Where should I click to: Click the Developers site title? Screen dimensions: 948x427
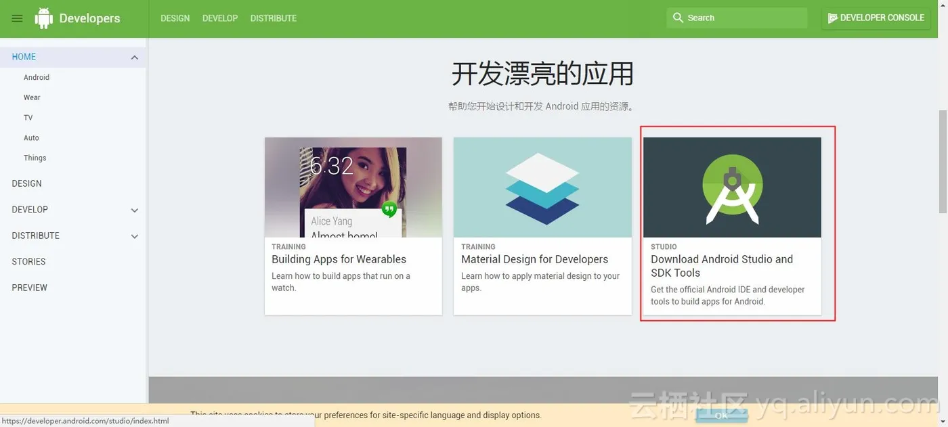pos(89,18)
